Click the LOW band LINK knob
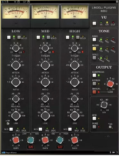This screenshot has height=156, width=119. 16,116
